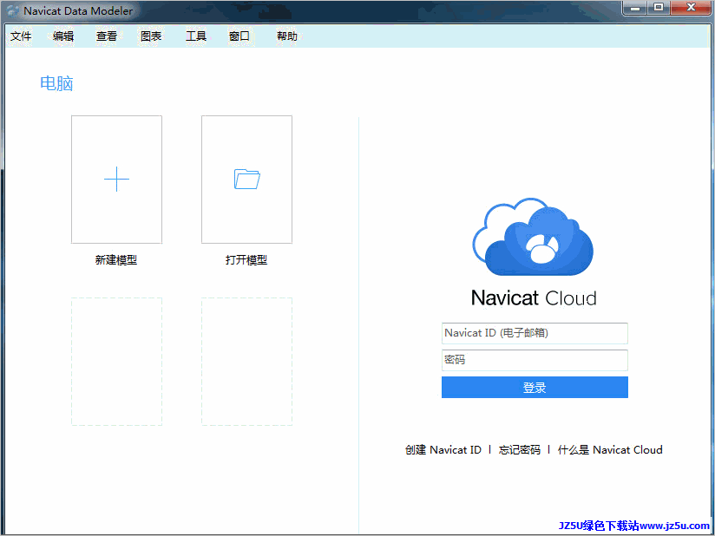Minimize the Navicat Data Modeler window
Screen dimensions: 715x536
click(x=635, y=8)
